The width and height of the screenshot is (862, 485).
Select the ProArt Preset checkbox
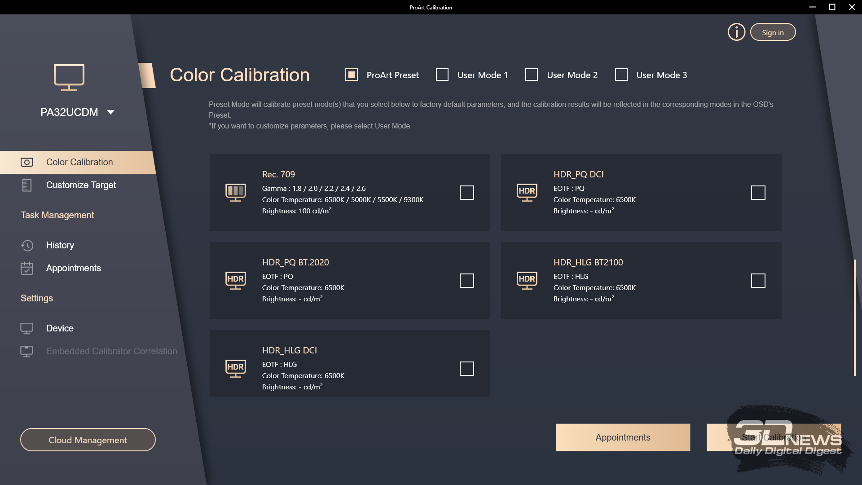click(x=352, y=75)
